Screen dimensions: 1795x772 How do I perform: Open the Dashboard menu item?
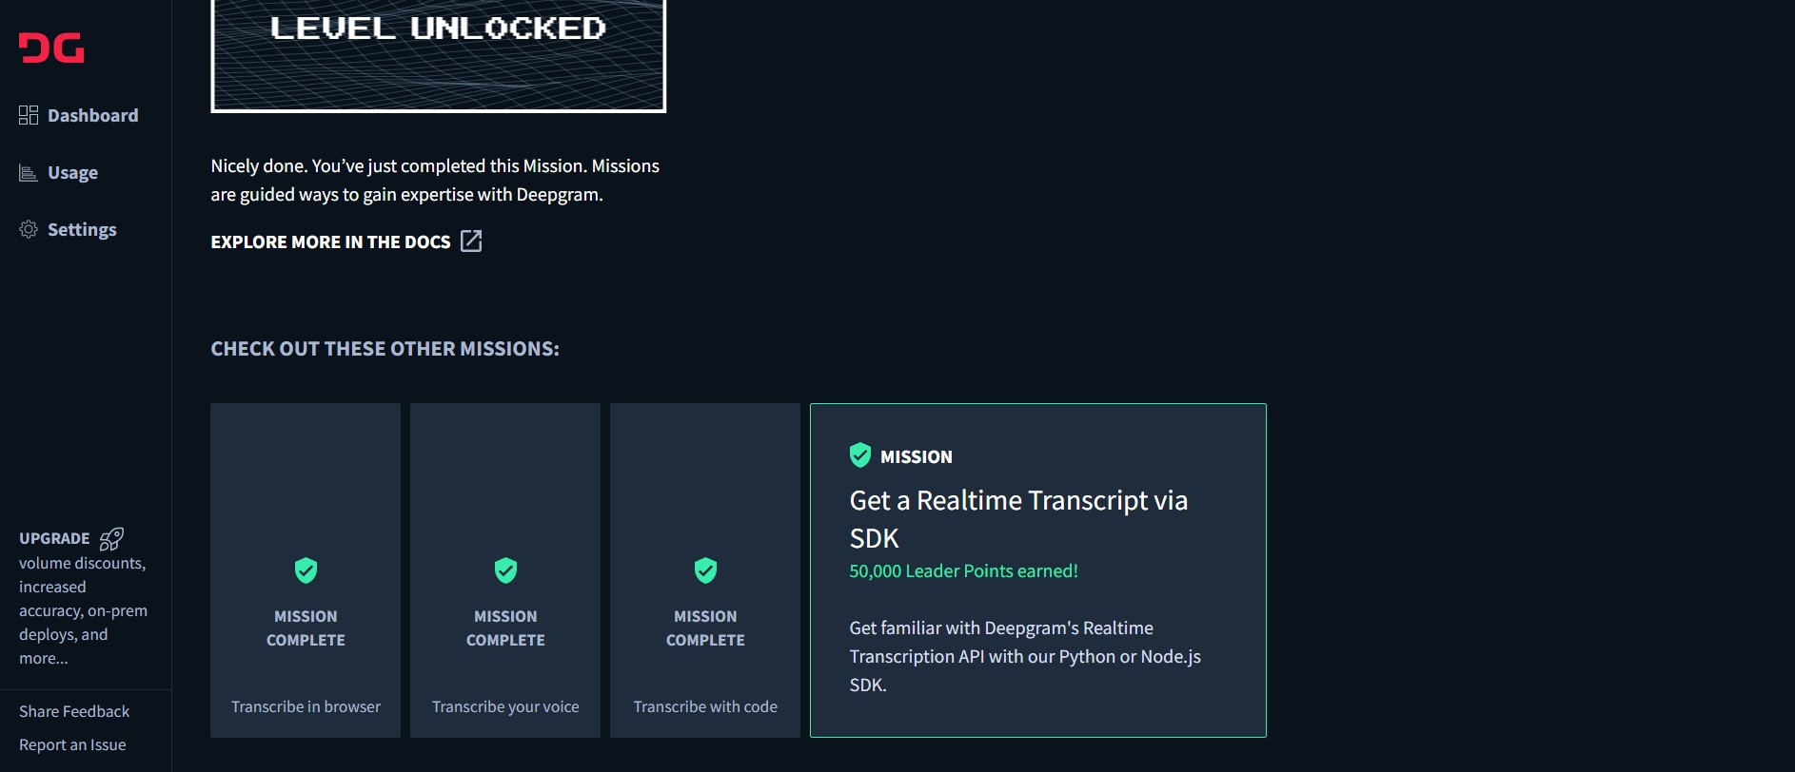pos(92,115)
